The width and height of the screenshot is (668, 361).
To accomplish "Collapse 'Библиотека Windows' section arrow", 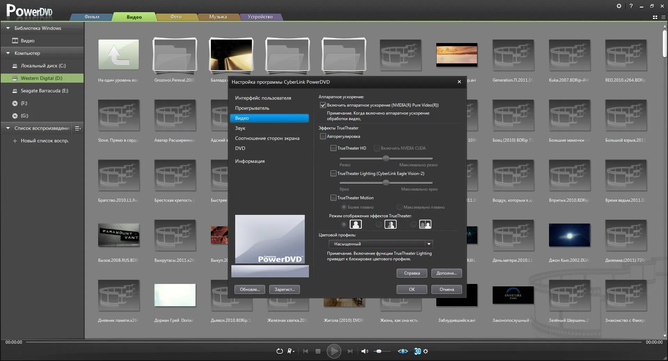I will tap(8, 28).
